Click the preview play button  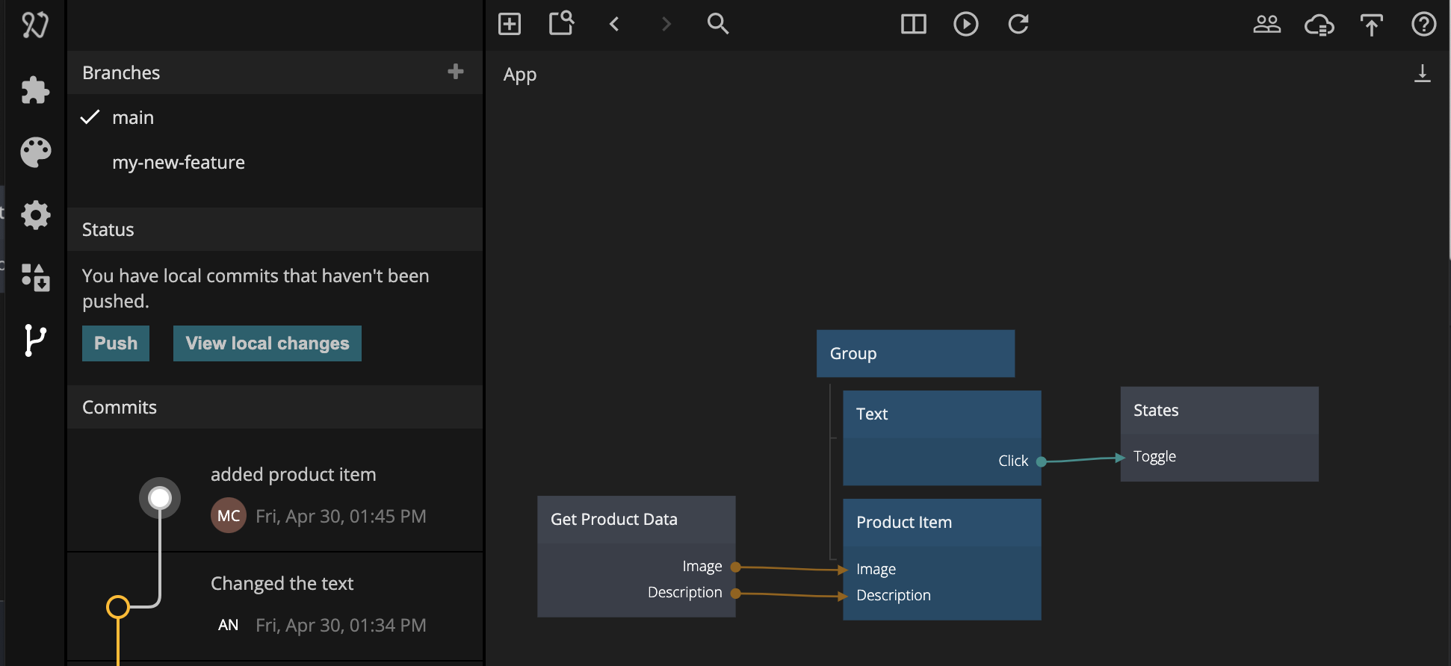point(965,24)
